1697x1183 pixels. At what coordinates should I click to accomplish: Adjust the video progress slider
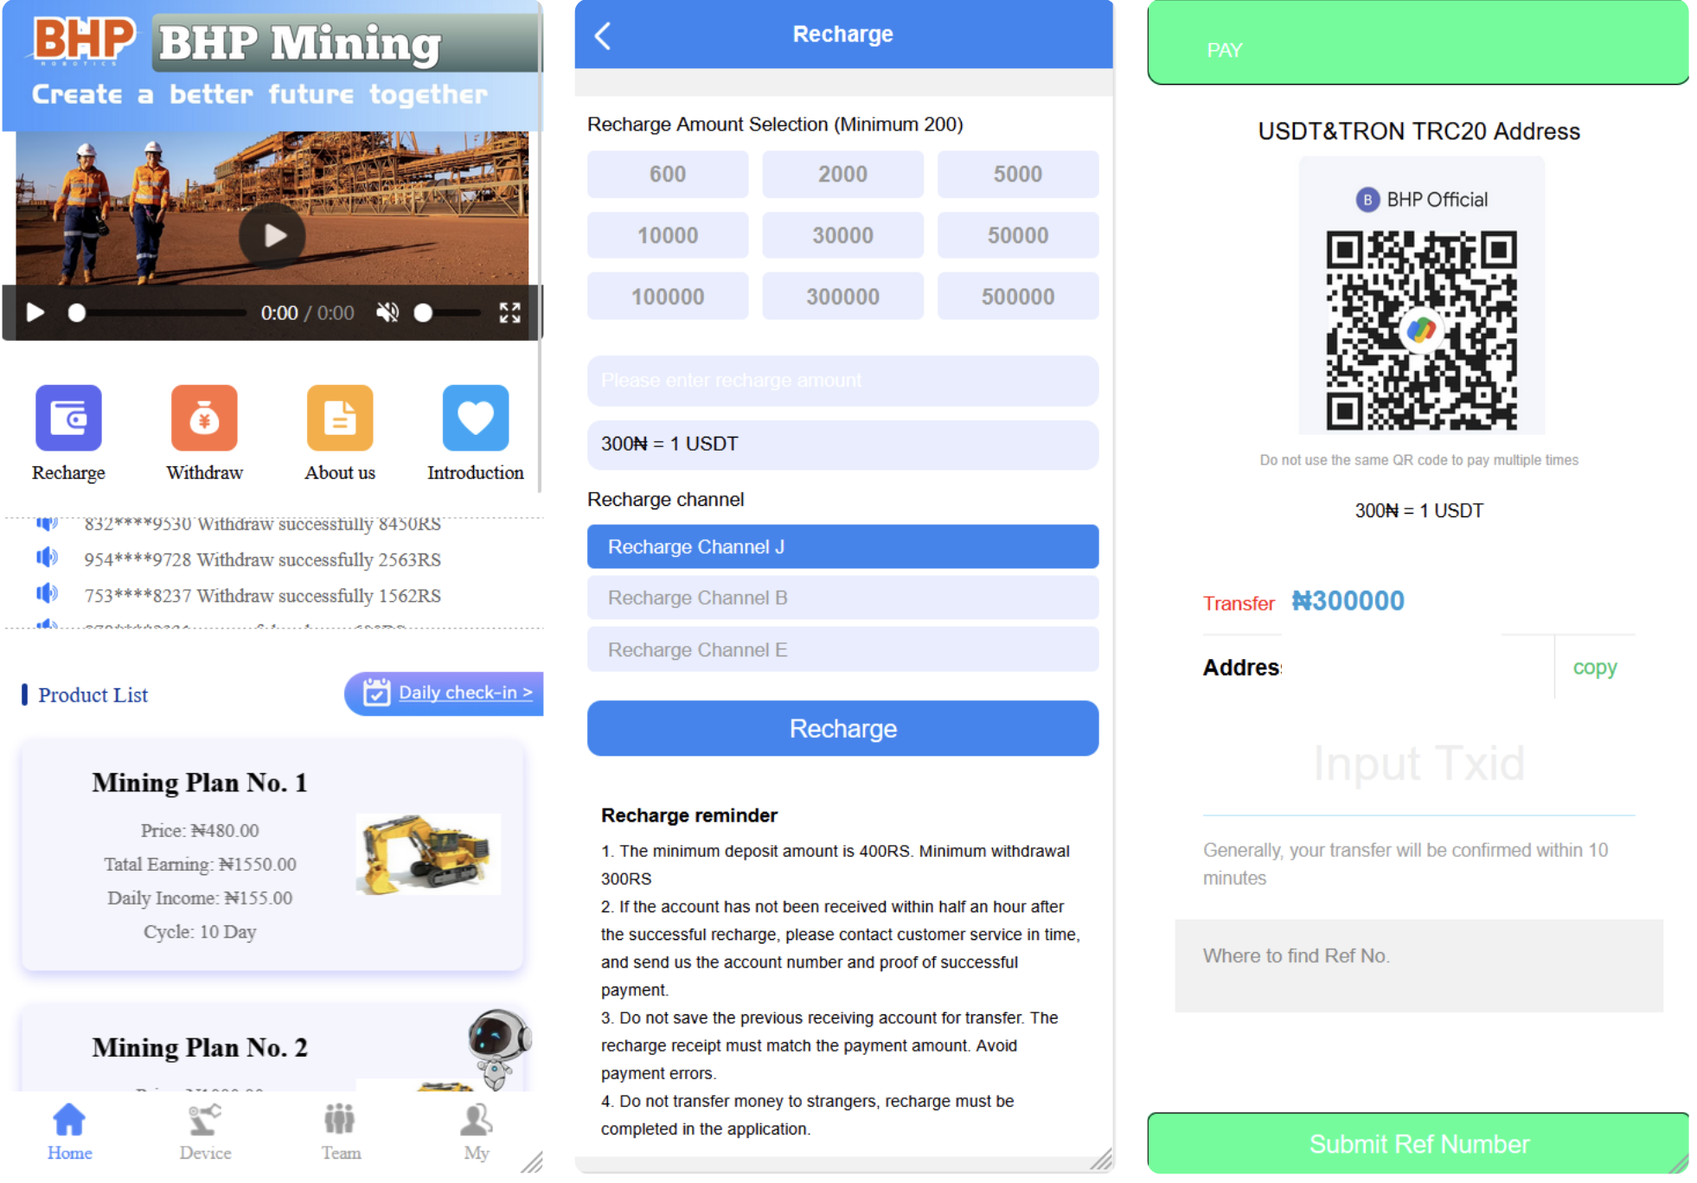[157, 313]
